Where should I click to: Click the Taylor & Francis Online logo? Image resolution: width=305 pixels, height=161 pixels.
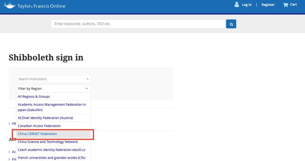pos(35,6)
